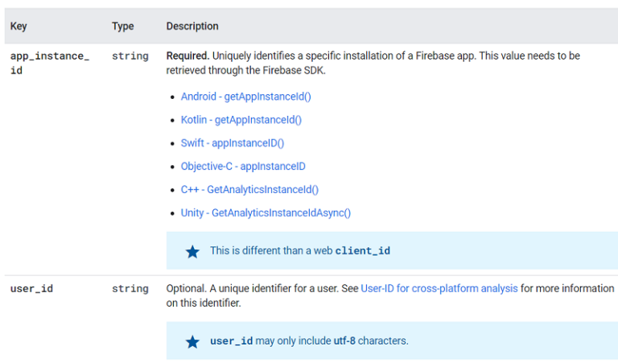This screenshot has height=363, width=618.
Task: Open the User-ID for cross-platform analysis link
Action: [439, 288]
